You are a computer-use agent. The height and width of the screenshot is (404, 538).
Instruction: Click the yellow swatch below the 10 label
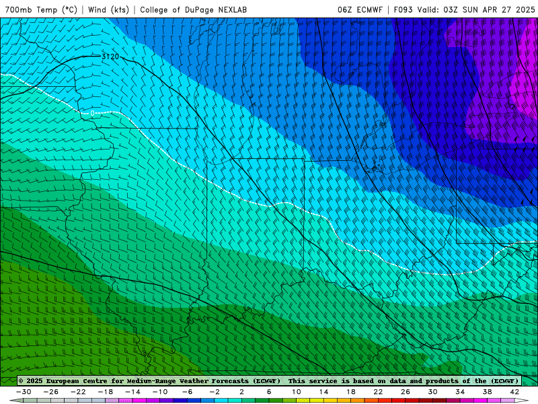pyautogui.click(x=303, y=401)
